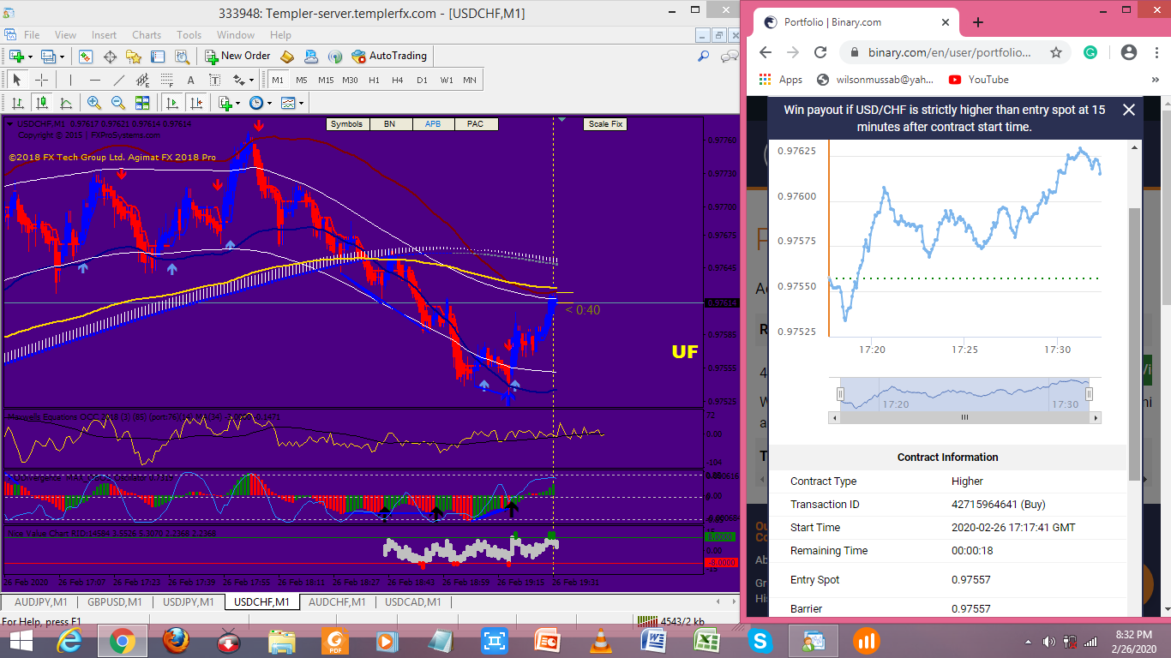Open the Apps bookmark shortcut

tap(781, 80)
